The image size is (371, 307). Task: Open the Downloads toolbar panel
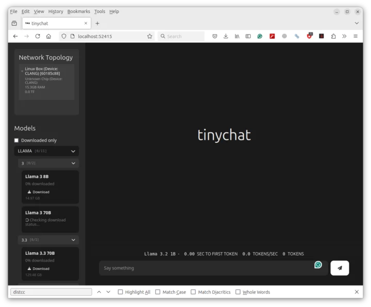(226, 36)
